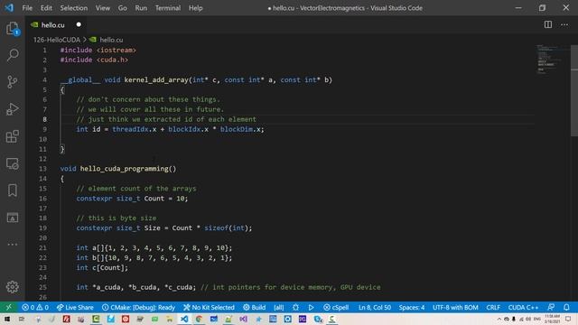Open the Manage gear menu

click(13, 287)
